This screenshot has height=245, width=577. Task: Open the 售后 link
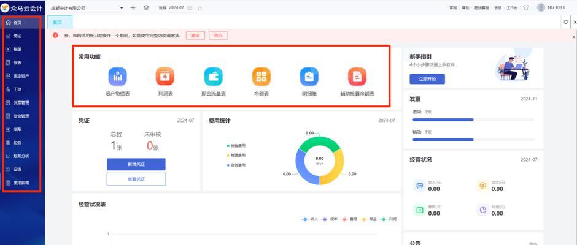(498, 8)
